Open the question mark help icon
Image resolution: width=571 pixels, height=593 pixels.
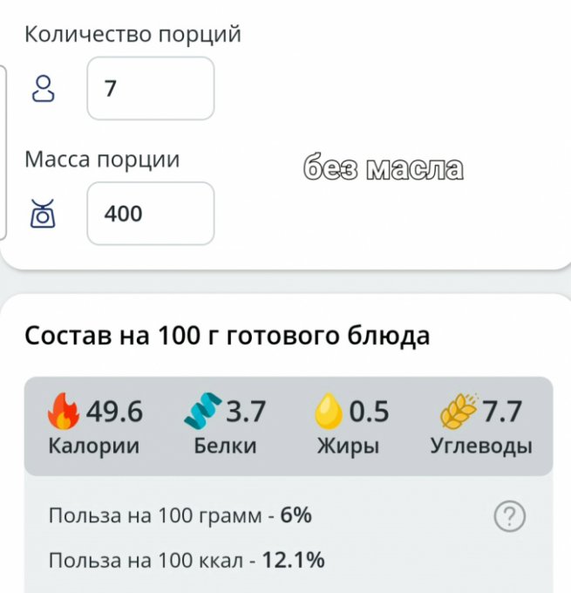click(x=509, y=516)
